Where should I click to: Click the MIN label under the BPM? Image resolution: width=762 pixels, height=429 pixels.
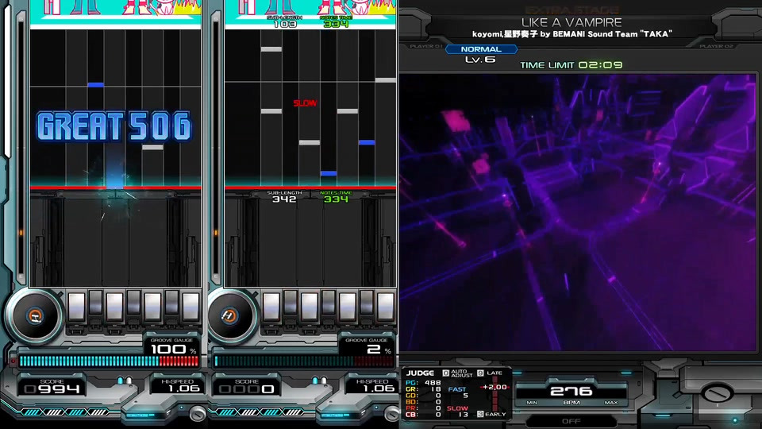pyautogui.click(x=532, y=402)
